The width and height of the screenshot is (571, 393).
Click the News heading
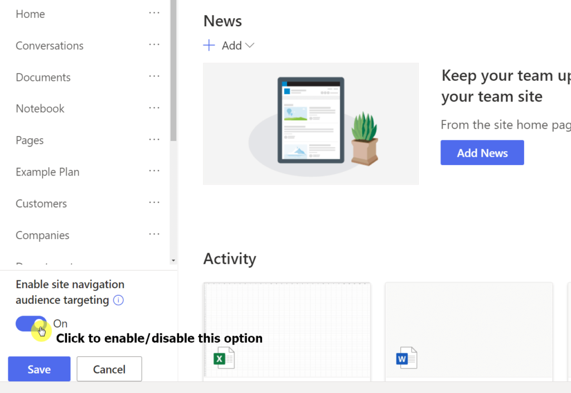(x=222, y=21)
